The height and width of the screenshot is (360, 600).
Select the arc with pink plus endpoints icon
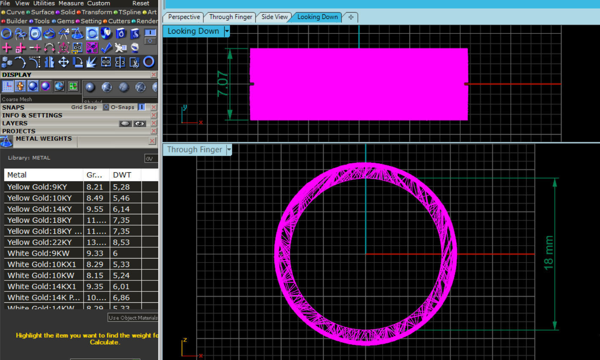[49, 48]
